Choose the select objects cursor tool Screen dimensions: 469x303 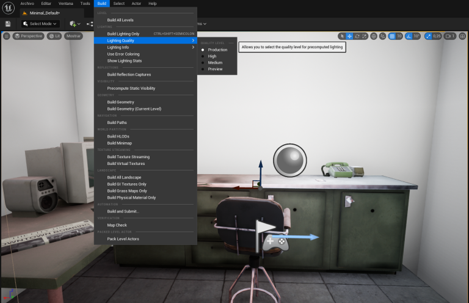pos(342,36)
